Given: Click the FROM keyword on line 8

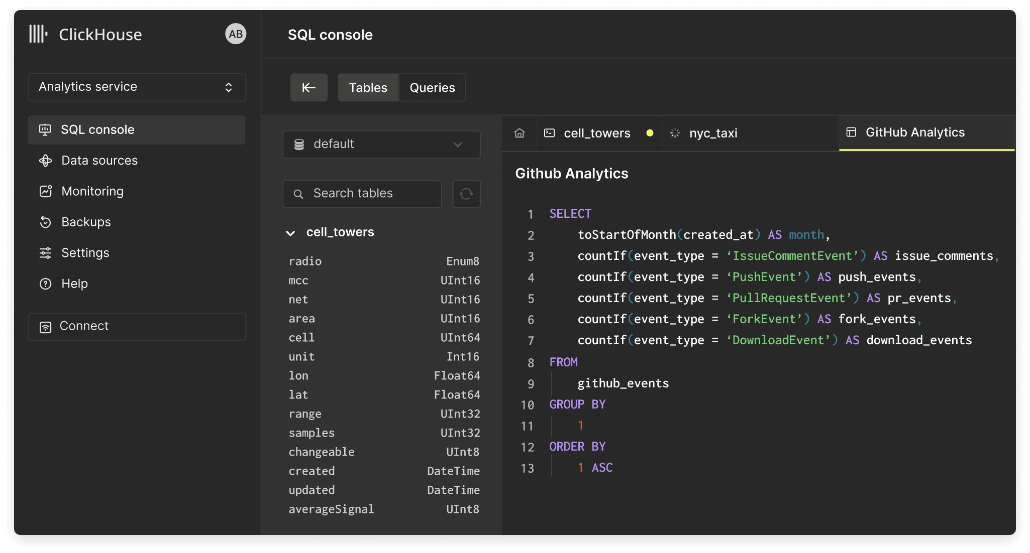Looking at the screenshot, I should (x=563, y=362).
